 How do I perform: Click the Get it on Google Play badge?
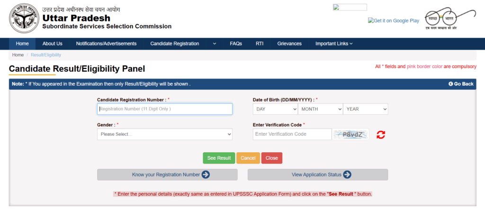394,21
